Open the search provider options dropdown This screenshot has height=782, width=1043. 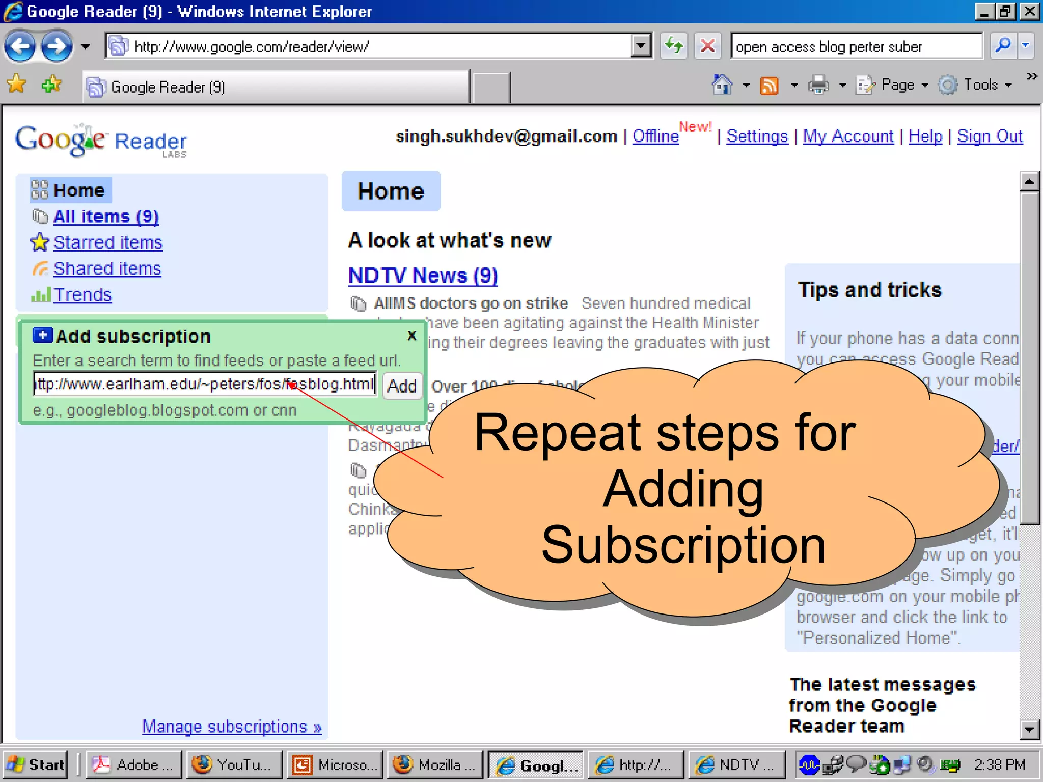click(1026, 46)
